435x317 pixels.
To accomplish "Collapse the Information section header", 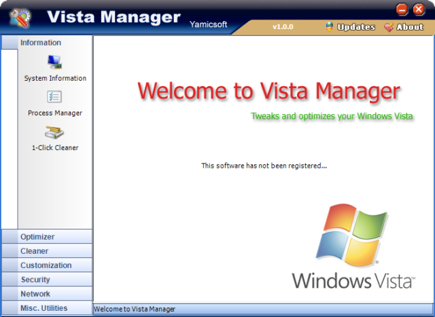I will tap(47, 42).
